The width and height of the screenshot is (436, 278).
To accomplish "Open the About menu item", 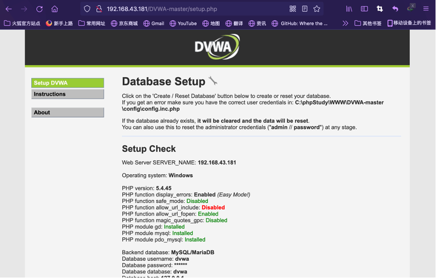I will coord(67,112).
